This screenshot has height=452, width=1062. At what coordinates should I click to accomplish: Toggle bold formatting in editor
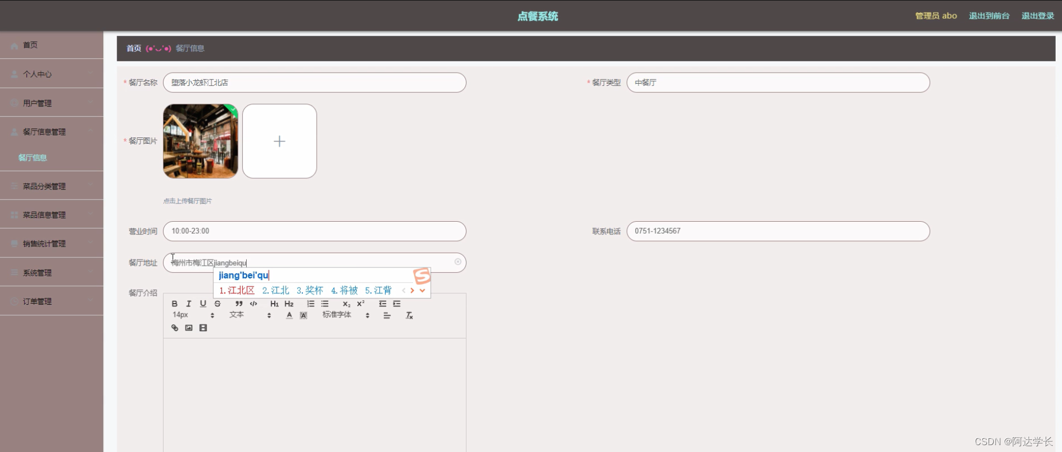click(x=174, y=304)
